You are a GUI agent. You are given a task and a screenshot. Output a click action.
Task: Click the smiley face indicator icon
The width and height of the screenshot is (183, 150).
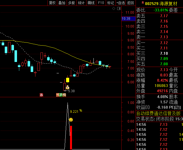(71, 120)
